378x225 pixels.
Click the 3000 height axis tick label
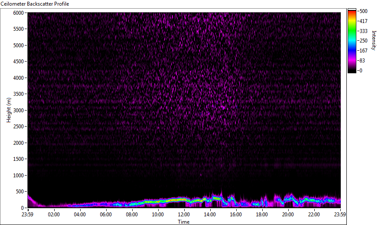(x=18, y=111)
